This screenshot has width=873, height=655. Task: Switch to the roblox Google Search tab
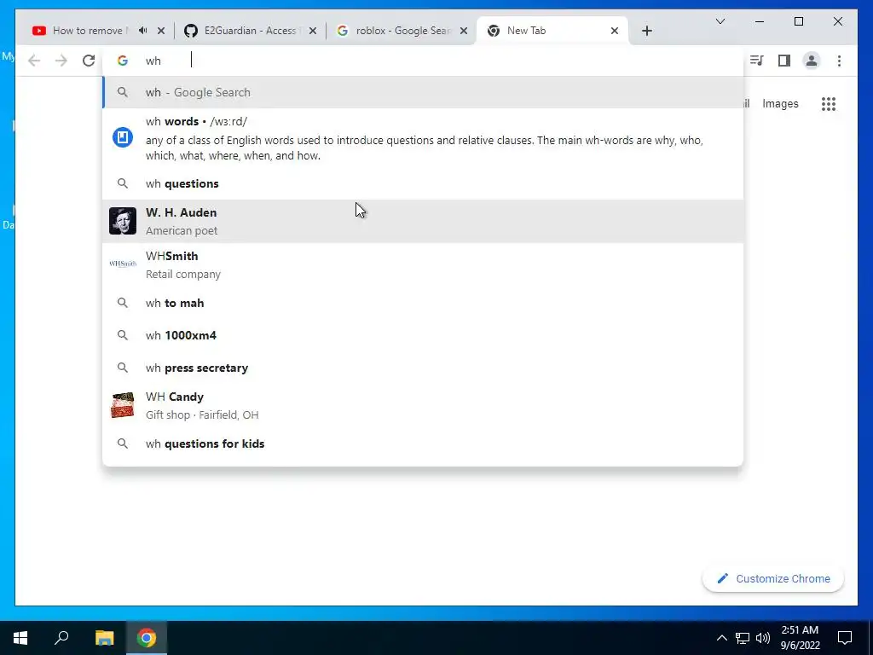[x=401, y=31]
